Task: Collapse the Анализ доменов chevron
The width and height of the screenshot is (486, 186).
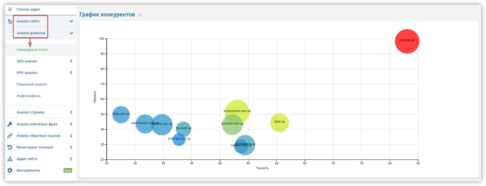Action: pos(71,33)
